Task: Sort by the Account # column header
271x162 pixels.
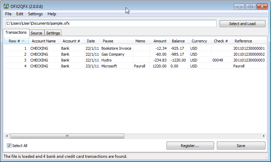Action: pos(72,41)
